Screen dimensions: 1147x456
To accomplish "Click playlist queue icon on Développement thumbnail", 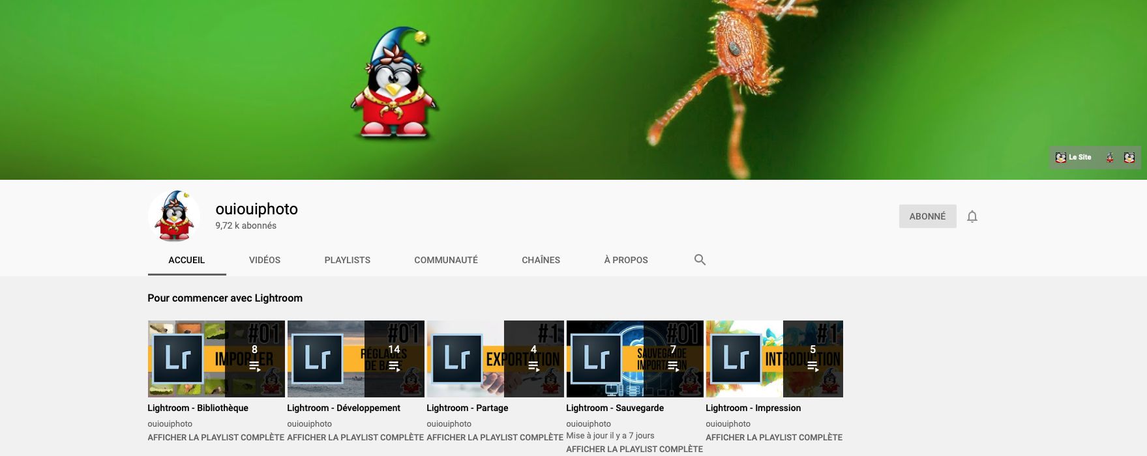I will pyautogui.click(x=395, y=367).
